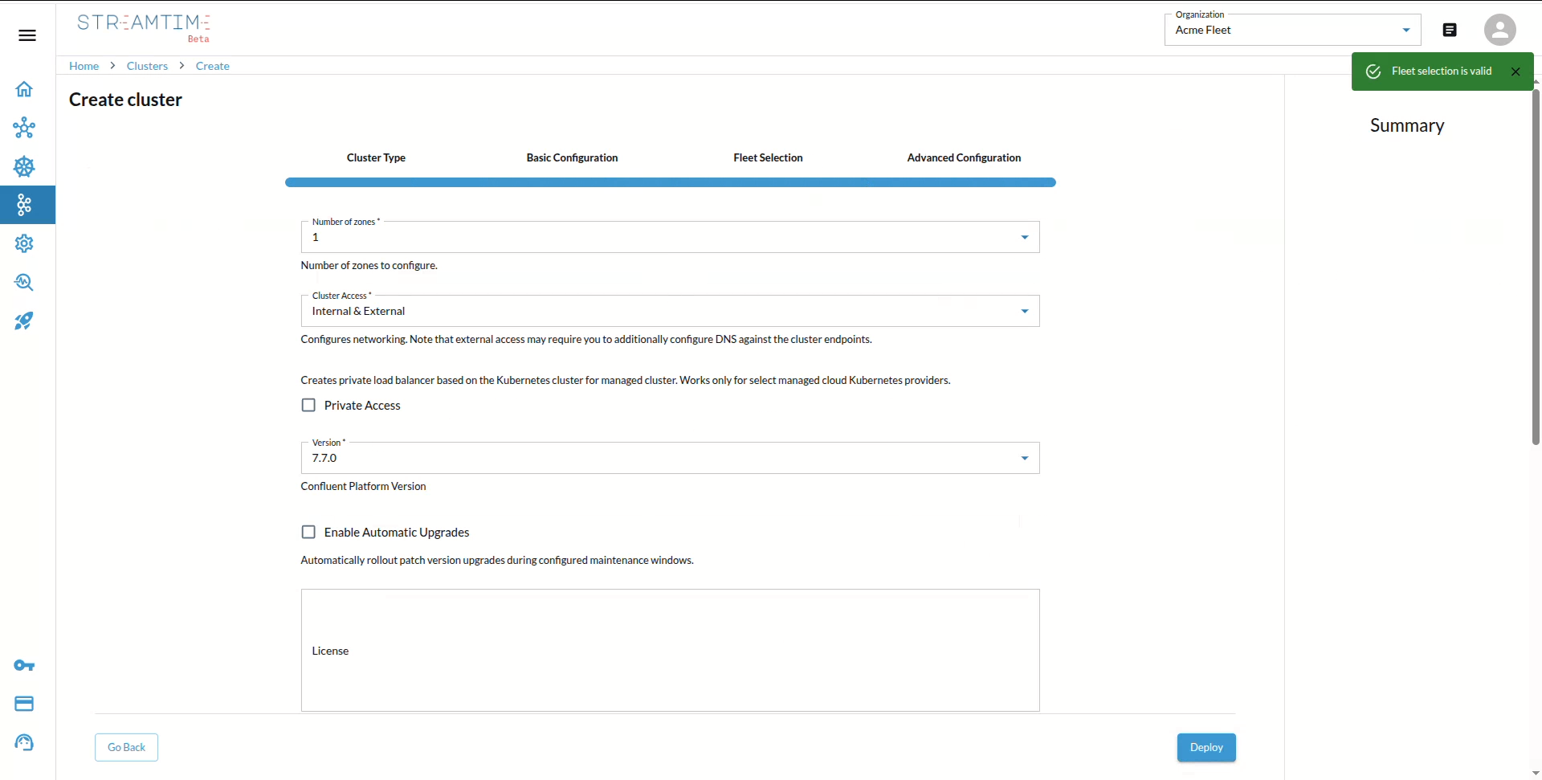
Task: Click the Number of zones to configure text
Action: point(369,266)
